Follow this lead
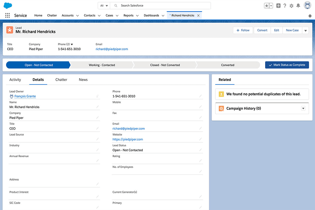This screenshot has width=315, height=210. pyautogui.click(x=243, y=30)
